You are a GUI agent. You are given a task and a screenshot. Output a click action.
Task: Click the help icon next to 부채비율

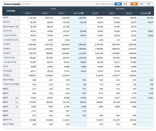pyautogui.click(x=11, y=71)
